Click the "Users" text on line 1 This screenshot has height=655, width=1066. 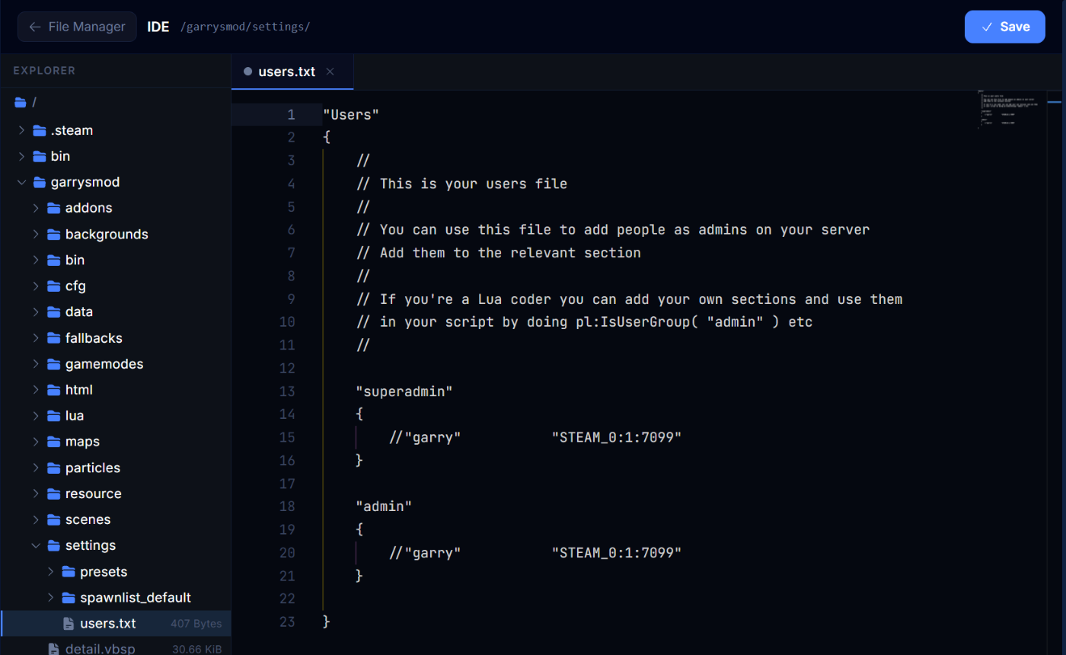point(351,115)
